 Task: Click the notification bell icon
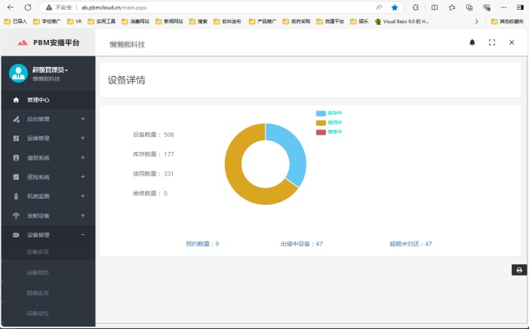pyautogui.click(x=472, y=43)
